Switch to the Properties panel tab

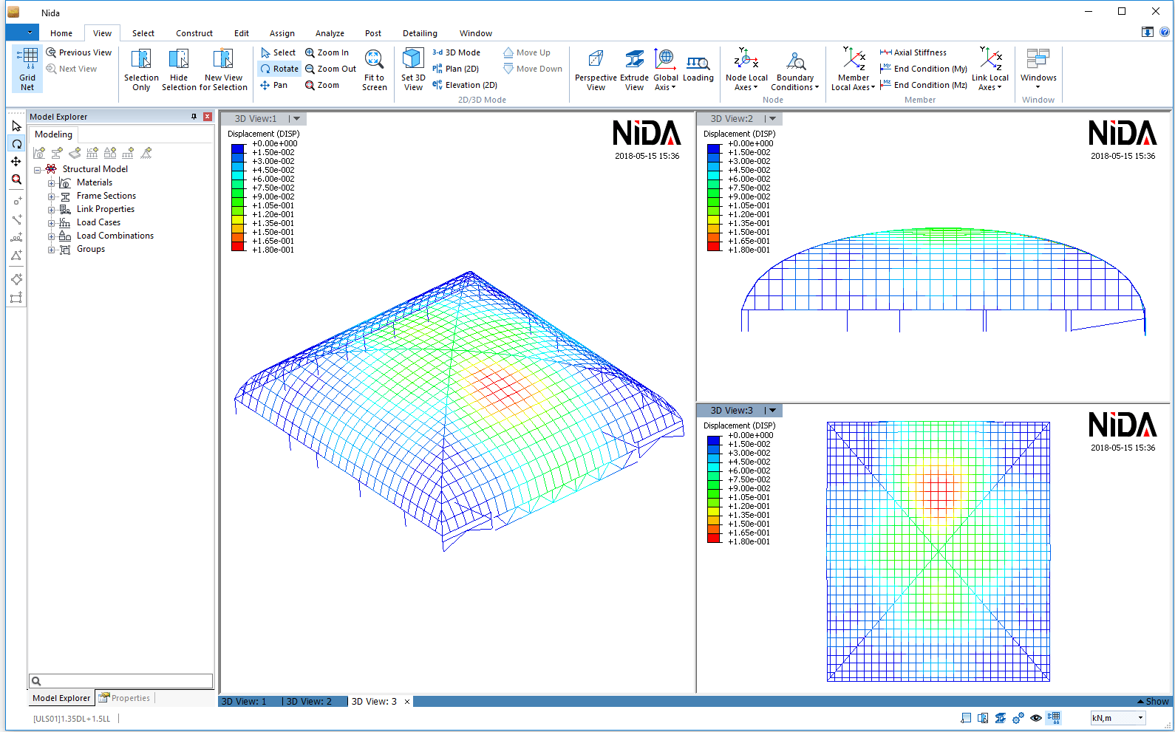click(125, 698)
